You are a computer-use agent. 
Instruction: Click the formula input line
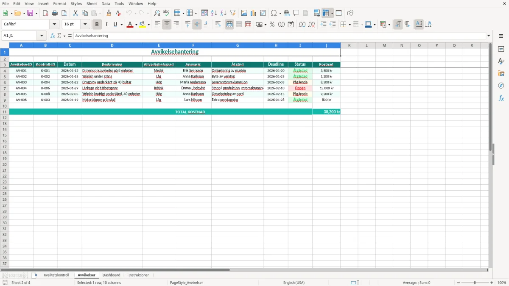click(280, 36)
